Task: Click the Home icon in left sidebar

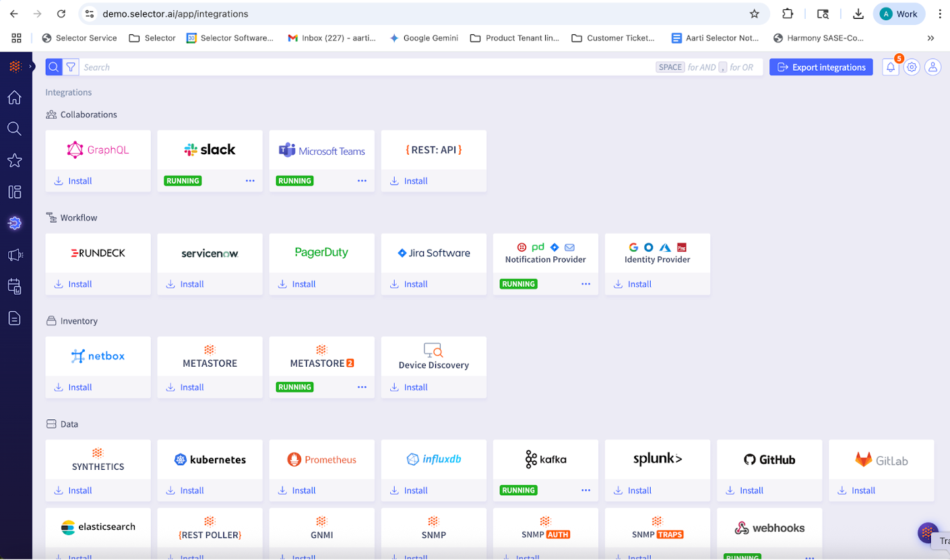Action: [x=14, y=98]
